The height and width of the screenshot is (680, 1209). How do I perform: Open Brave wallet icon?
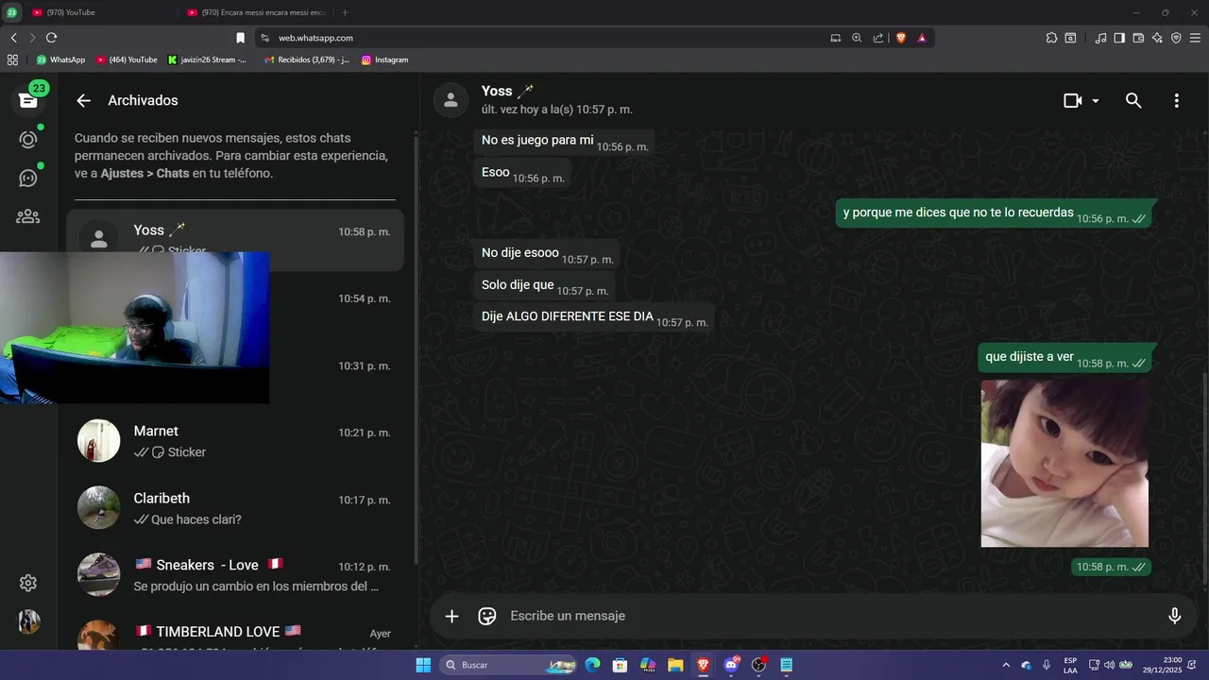(x=1138, y=38)
